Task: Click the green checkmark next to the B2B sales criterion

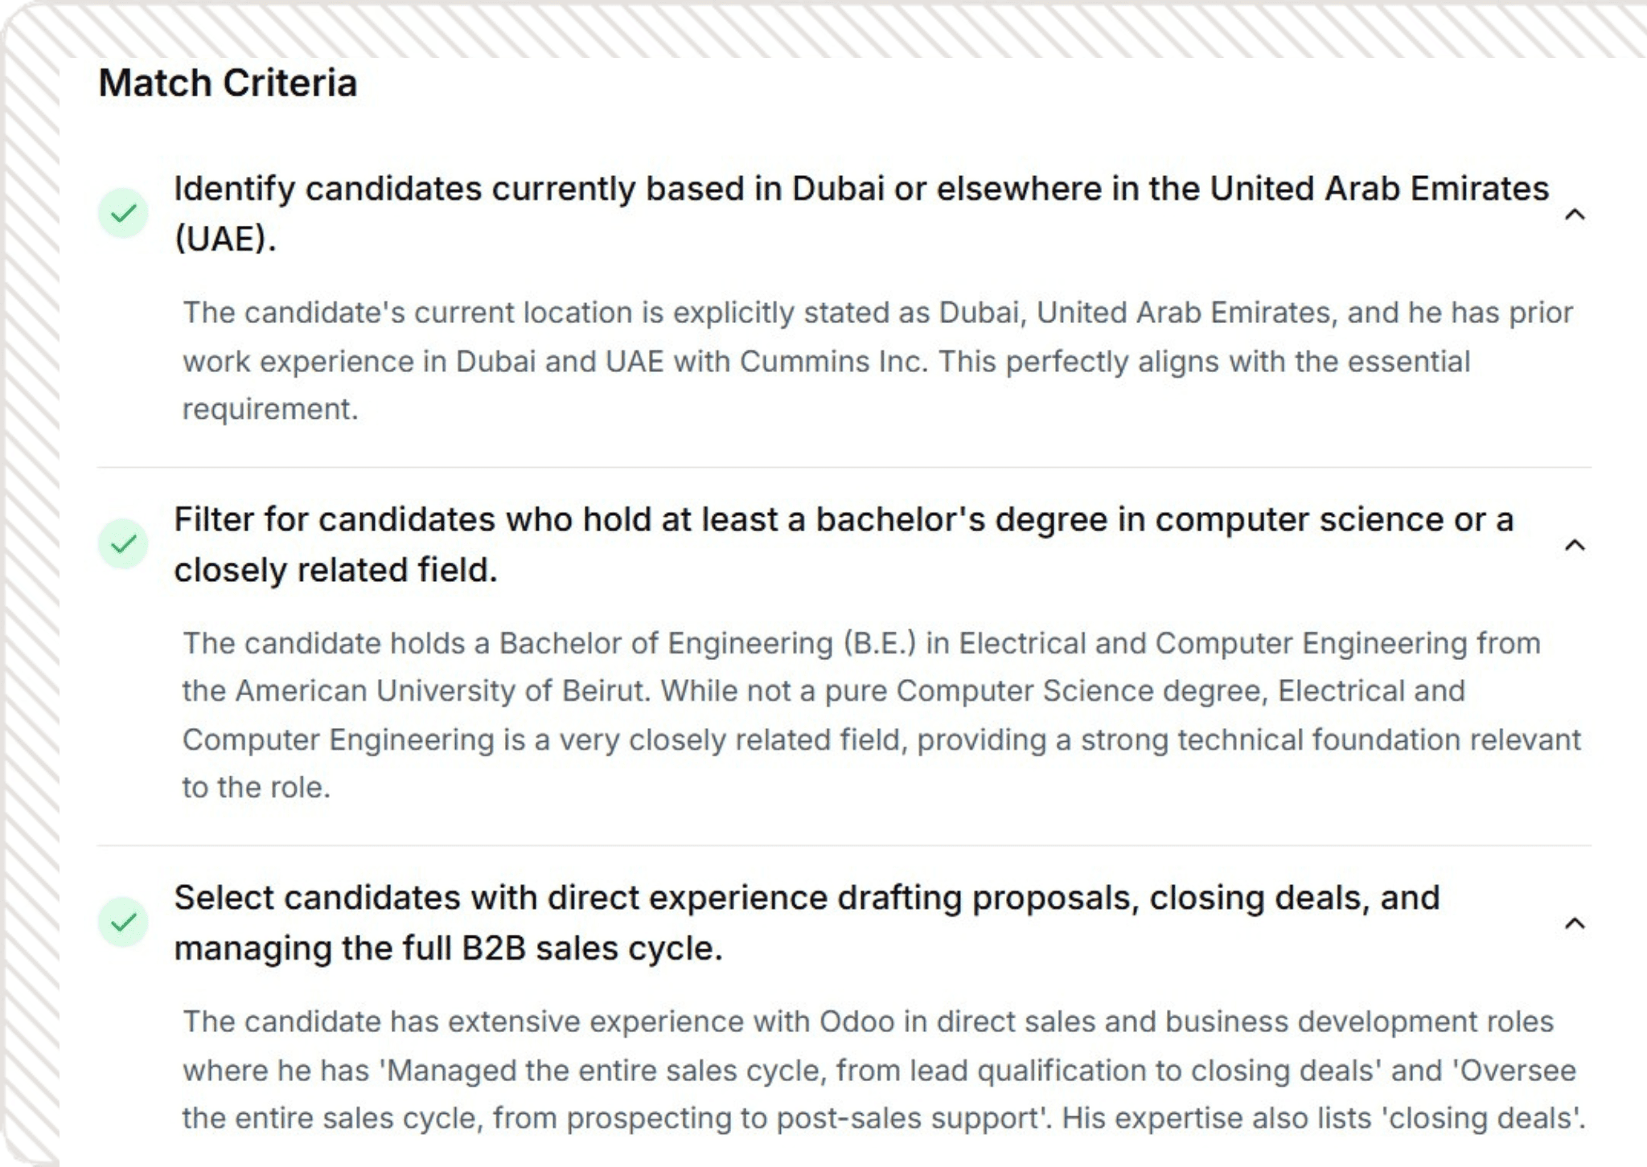Action: point(122,922)
